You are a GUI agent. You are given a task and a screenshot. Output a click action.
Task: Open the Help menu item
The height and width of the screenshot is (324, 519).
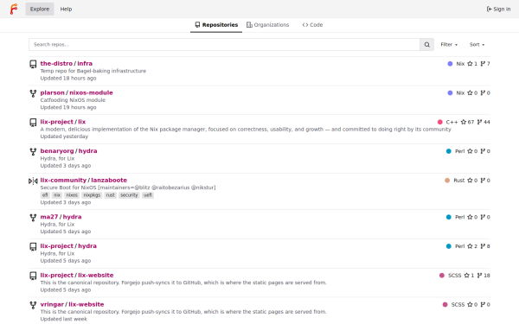[x=66, y=9]
